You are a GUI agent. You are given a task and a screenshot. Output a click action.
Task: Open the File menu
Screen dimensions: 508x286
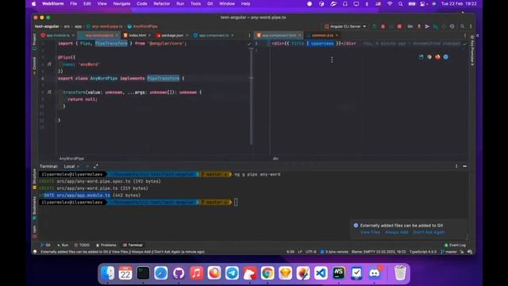pyautogui.click(x=74, y=4)
